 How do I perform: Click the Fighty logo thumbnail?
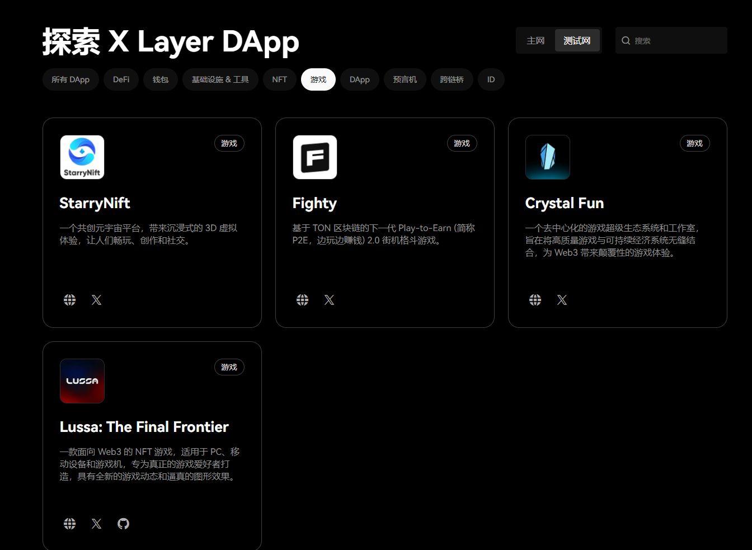pos(315,157)
